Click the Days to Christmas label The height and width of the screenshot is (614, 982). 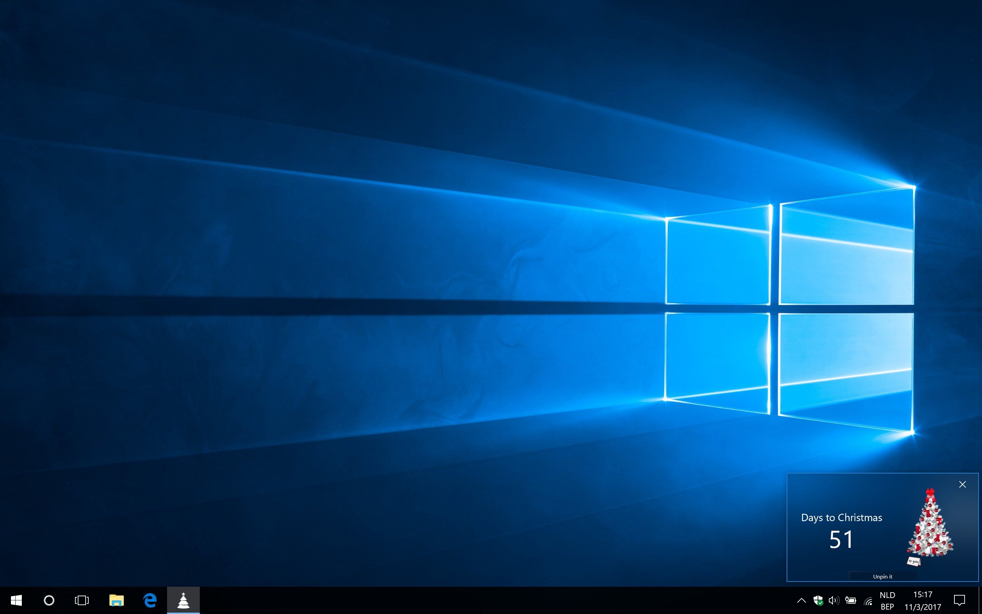[x=842, y=518]
